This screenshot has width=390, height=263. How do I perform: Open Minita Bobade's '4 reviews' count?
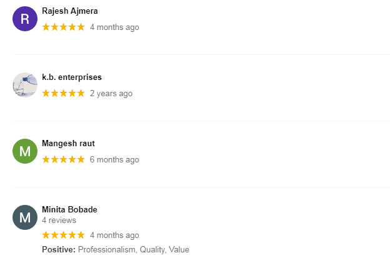click(x=59, y=221)
